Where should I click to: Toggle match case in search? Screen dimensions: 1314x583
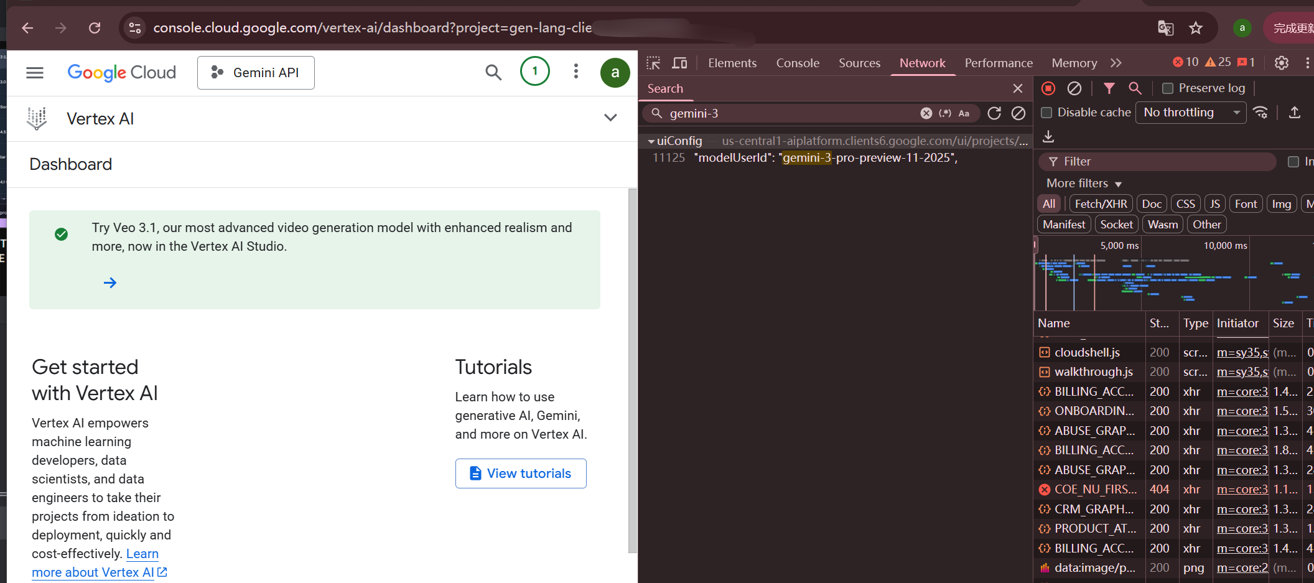pyautogui.click(x=964, y=113)
